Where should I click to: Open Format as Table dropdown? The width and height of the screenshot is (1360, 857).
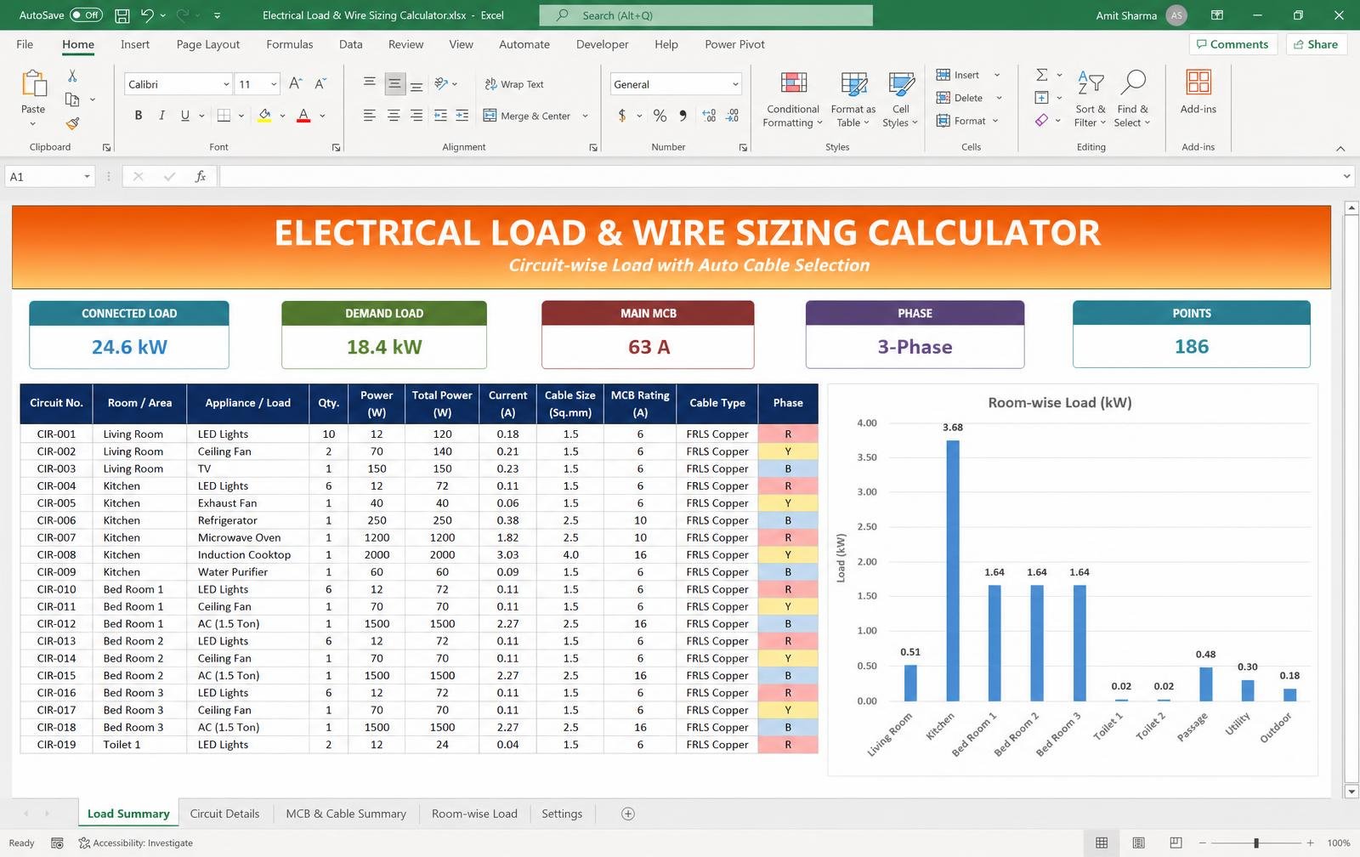tap(853, 99)
